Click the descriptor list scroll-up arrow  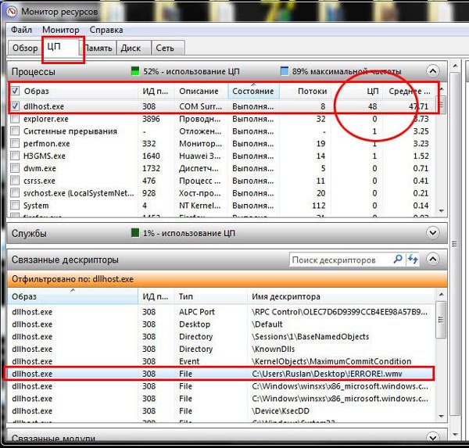coord(441,295)
